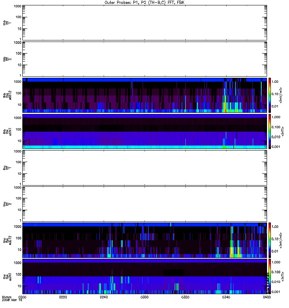The height and width of the screenshot is (308, 289).
Task: Click the '0340' time axis tick label
Action: 226,297
